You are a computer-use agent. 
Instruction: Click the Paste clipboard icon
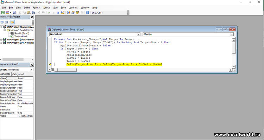coord(29,13)
